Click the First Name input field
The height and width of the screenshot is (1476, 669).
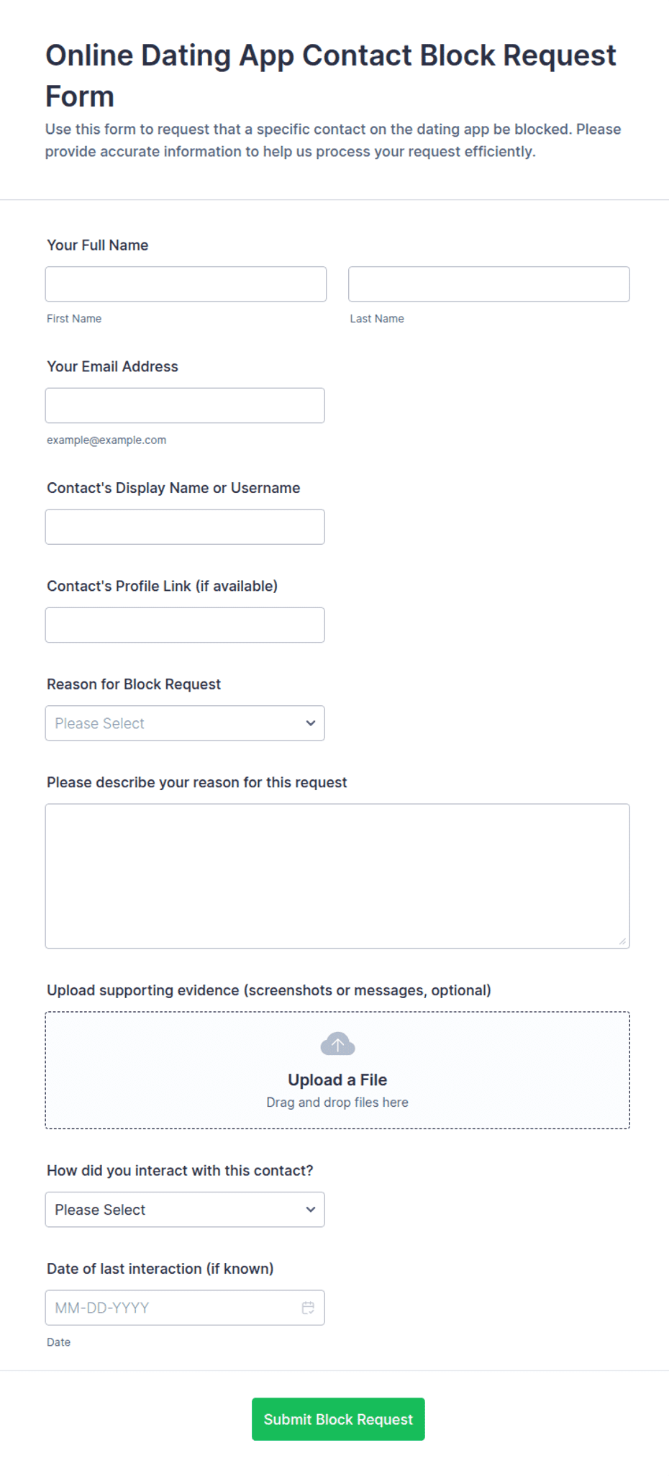[x=186, y=284]
